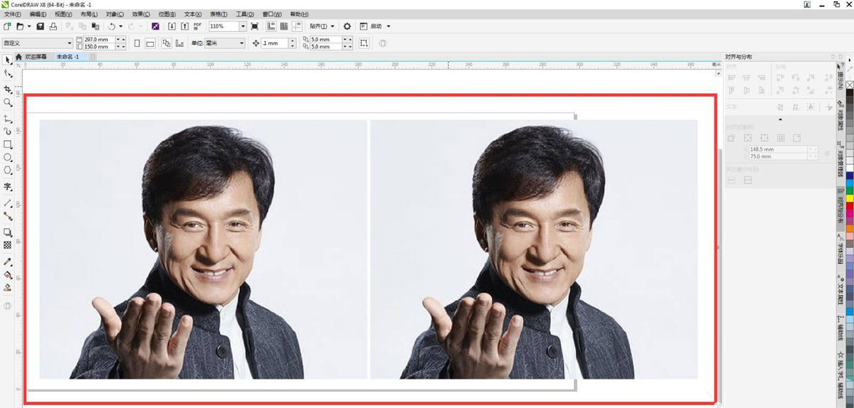Open the zoom level 110% dropdown
This screenshot has height=408, width=854.
click(x=243, y=26)
